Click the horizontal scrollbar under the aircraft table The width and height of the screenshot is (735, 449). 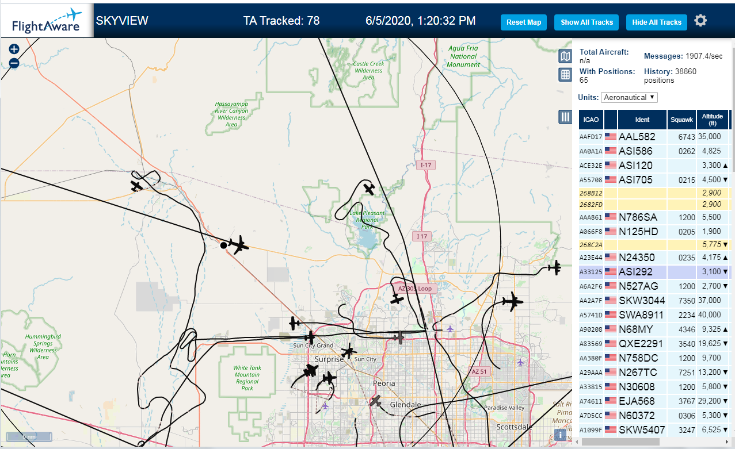click(x=620, y=442)
